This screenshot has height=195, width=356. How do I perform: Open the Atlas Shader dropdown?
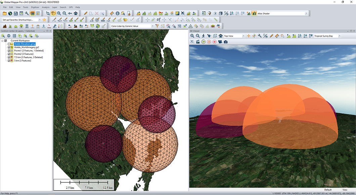(x=306, y=13)
